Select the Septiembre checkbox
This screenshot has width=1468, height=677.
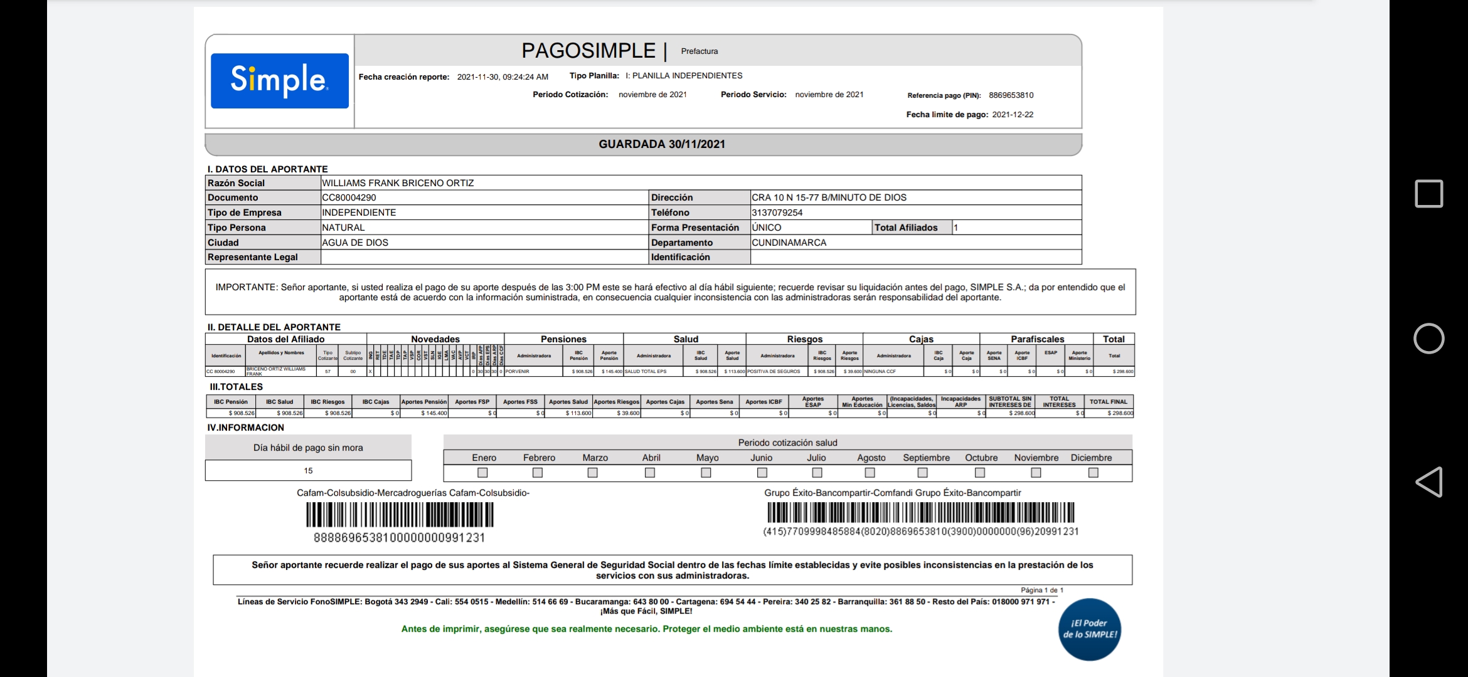pos(922,473)
